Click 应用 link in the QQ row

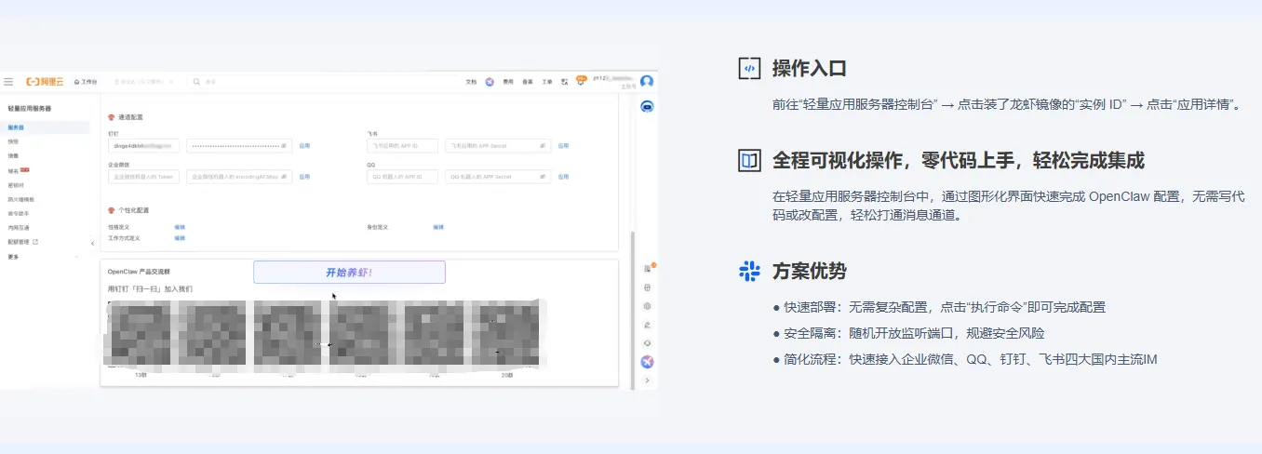(x=563, y=177)
